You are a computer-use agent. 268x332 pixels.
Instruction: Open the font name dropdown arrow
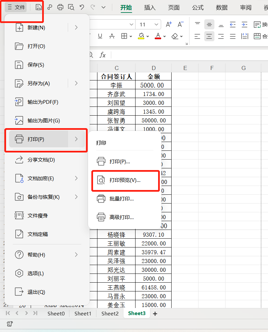(131, 24)
